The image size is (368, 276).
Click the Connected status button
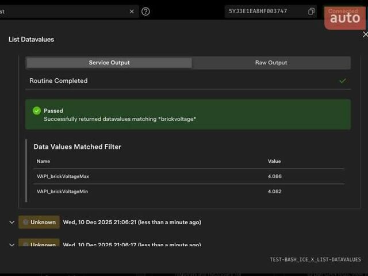point(344,11)
